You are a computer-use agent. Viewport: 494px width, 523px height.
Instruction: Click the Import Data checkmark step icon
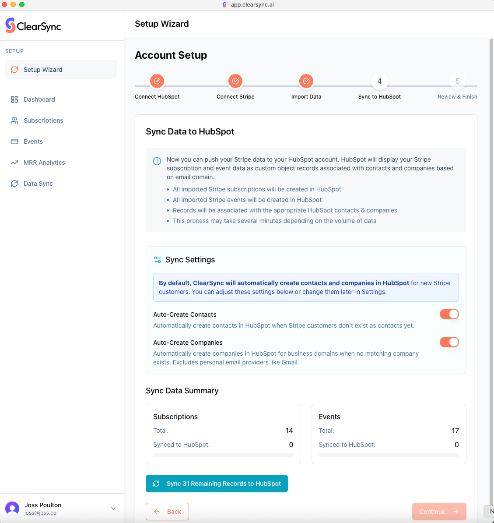(306, 81)
